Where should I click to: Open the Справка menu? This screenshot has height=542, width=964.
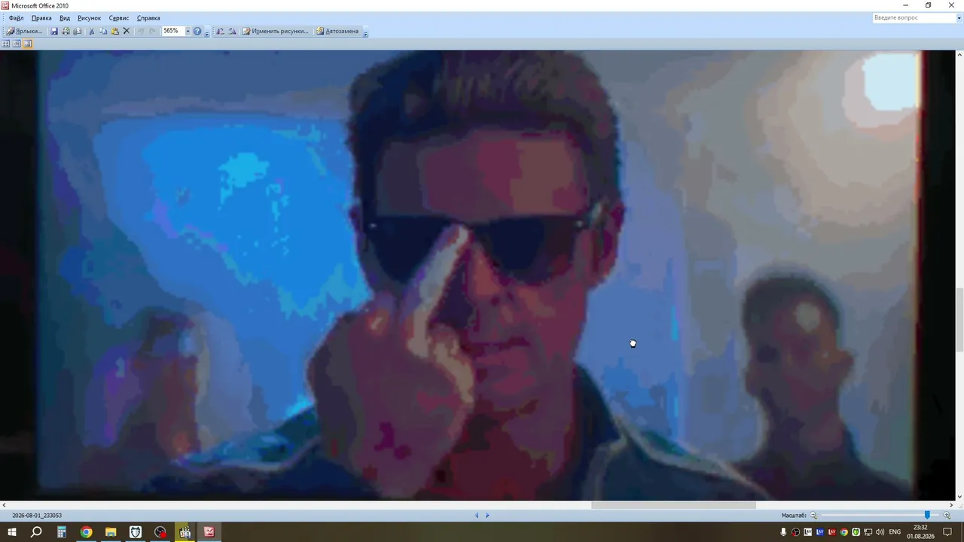tap(148, 17)
